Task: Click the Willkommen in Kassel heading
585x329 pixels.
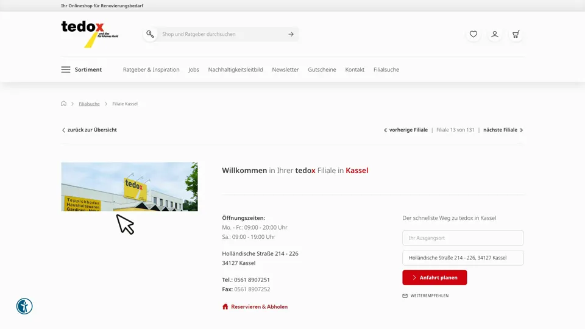Action: 295,171
